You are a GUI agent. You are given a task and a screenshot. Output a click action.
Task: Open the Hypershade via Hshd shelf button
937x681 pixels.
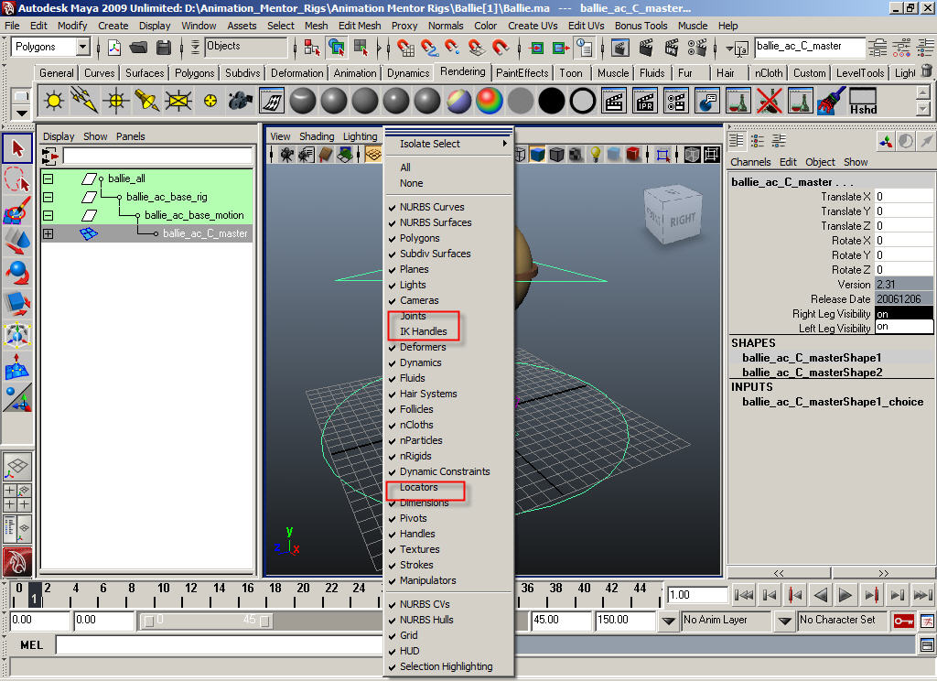(863, 101)
